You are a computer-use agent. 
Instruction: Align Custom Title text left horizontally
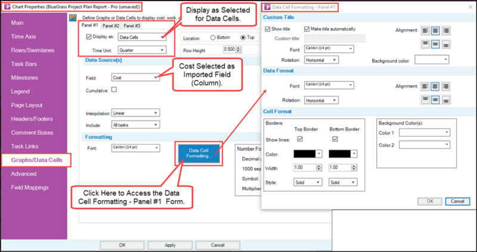425,31
